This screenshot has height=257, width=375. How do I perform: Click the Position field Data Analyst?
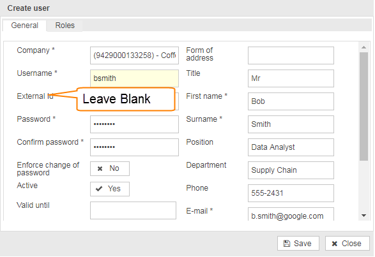[291, 147]
